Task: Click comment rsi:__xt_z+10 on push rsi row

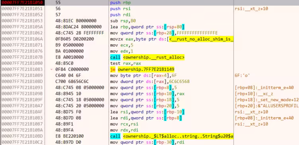Action: coord(252,9)
